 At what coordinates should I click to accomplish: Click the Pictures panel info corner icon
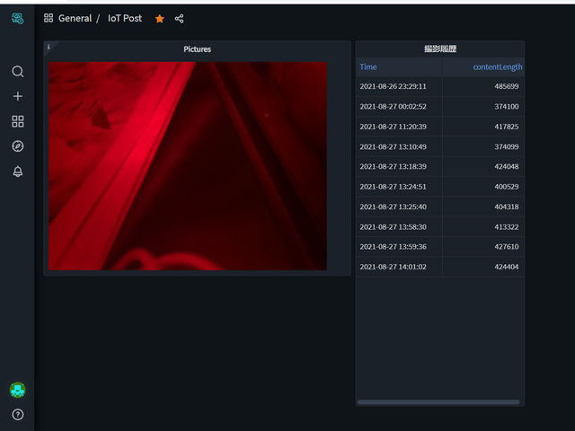point(49,46)
